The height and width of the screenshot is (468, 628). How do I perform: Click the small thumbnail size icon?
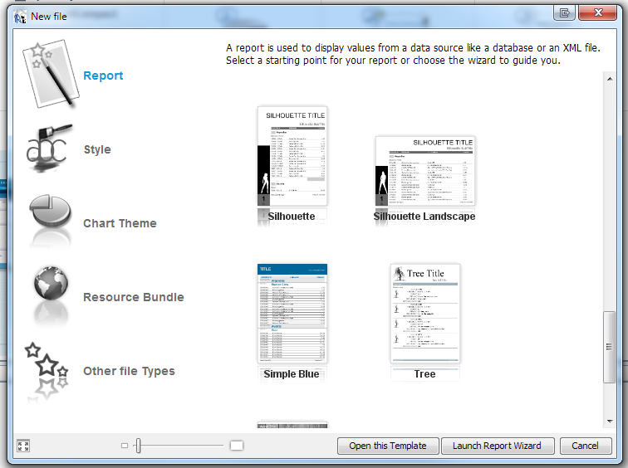point(125,446)
